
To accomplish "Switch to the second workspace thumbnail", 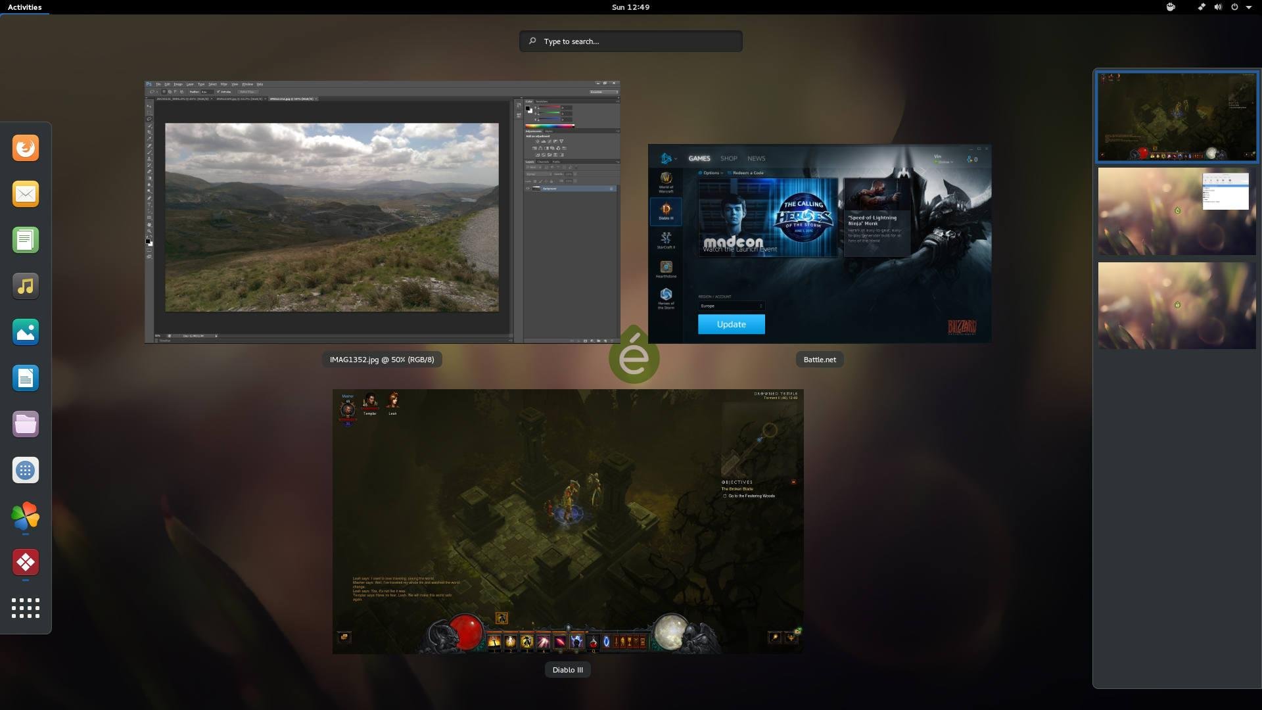I will tap(1177, 211).
